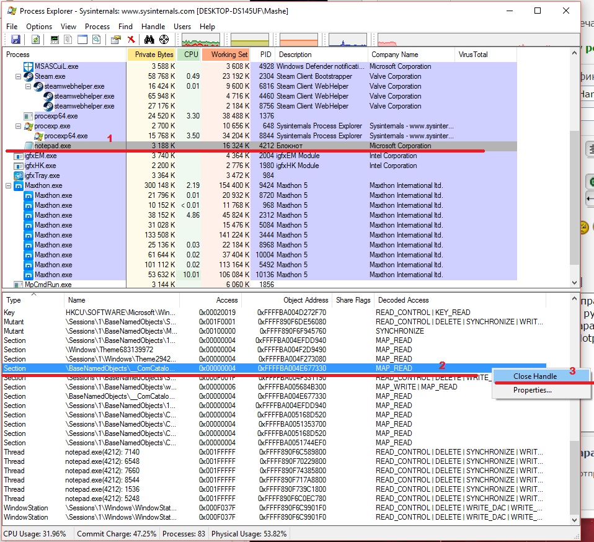Collapse the procexp.exe tree node
594x542 pixels.
click(x=18, y=126)
